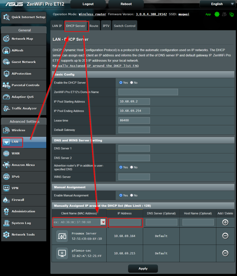This screenshot has width=237, height=276.
Task: Delete the Proxmox Server entry
Action: click(225, 236)
